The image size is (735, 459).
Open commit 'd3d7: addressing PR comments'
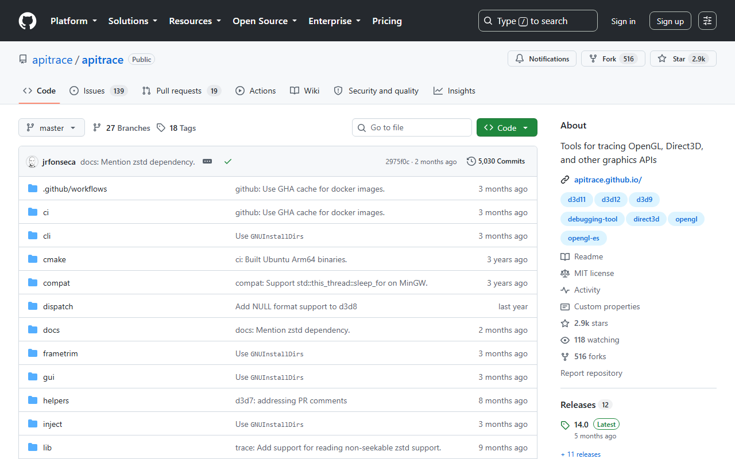click(x=291, y=400)
